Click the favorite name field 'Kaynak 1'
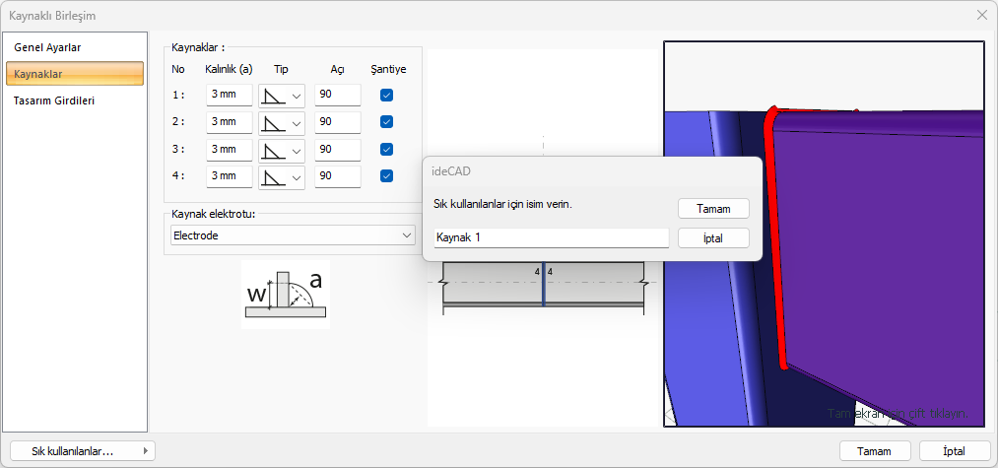The image size is (998, 468). [551, 237]
